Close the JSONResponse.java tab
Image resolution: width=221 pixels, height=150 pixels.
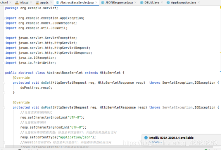tap(135, 2)
